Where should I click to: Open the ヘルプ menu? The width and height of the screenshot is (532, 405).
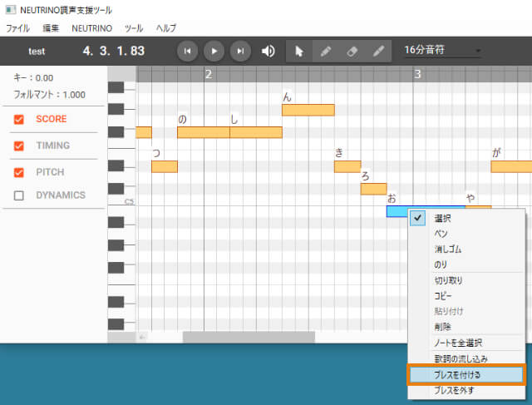pos(166,28)
